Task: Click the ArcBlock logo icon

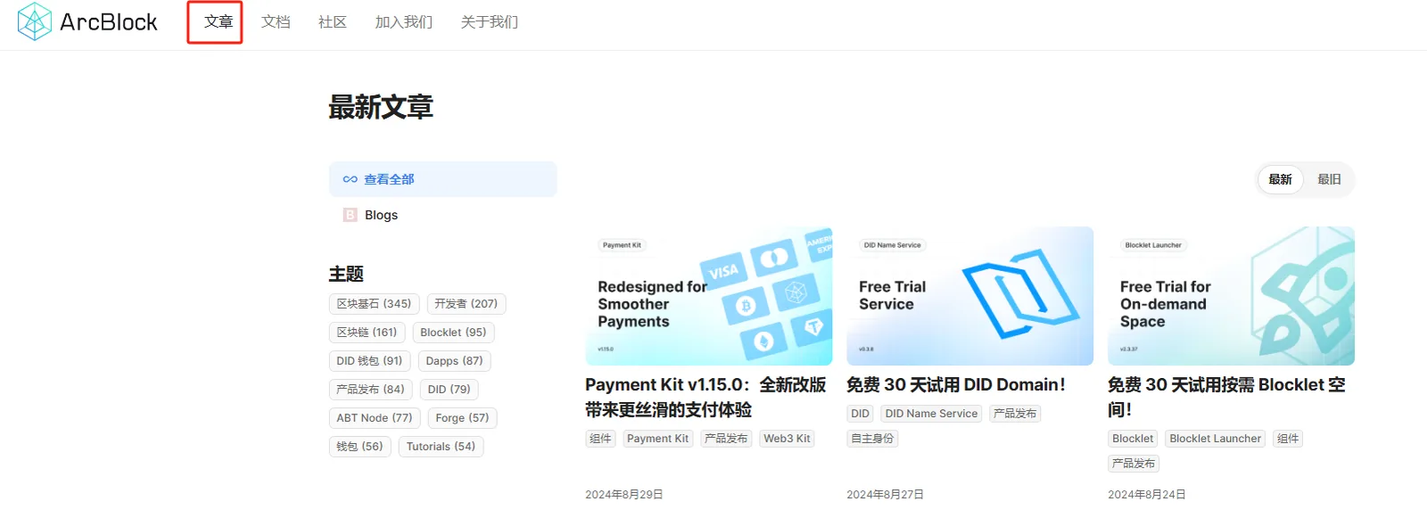Action: point(35,21)
